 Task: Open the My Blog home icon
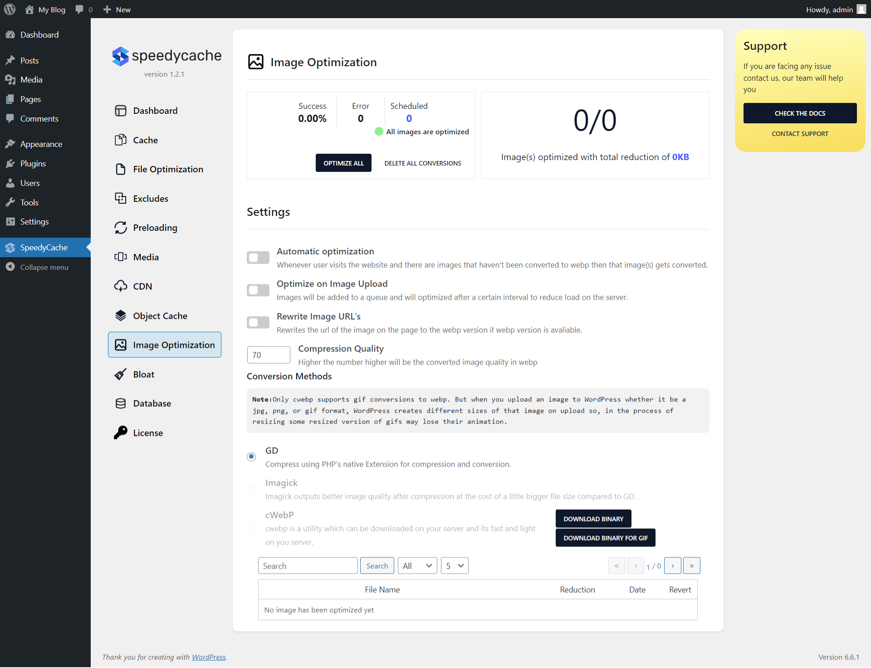[x=29, y=10]
